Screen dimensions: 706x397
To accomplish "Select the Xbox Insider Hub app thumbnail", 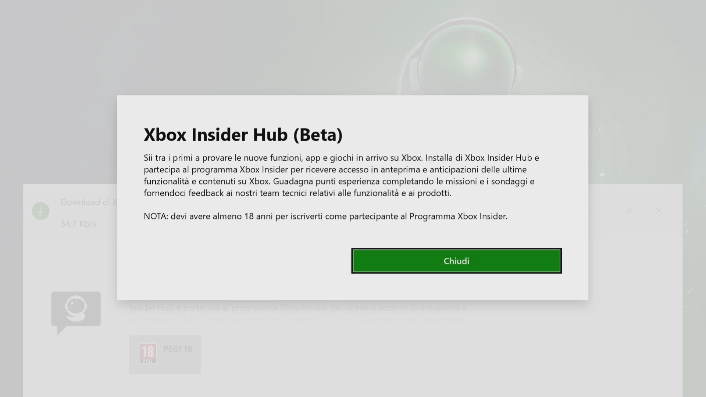I will (x=76, y=313).
